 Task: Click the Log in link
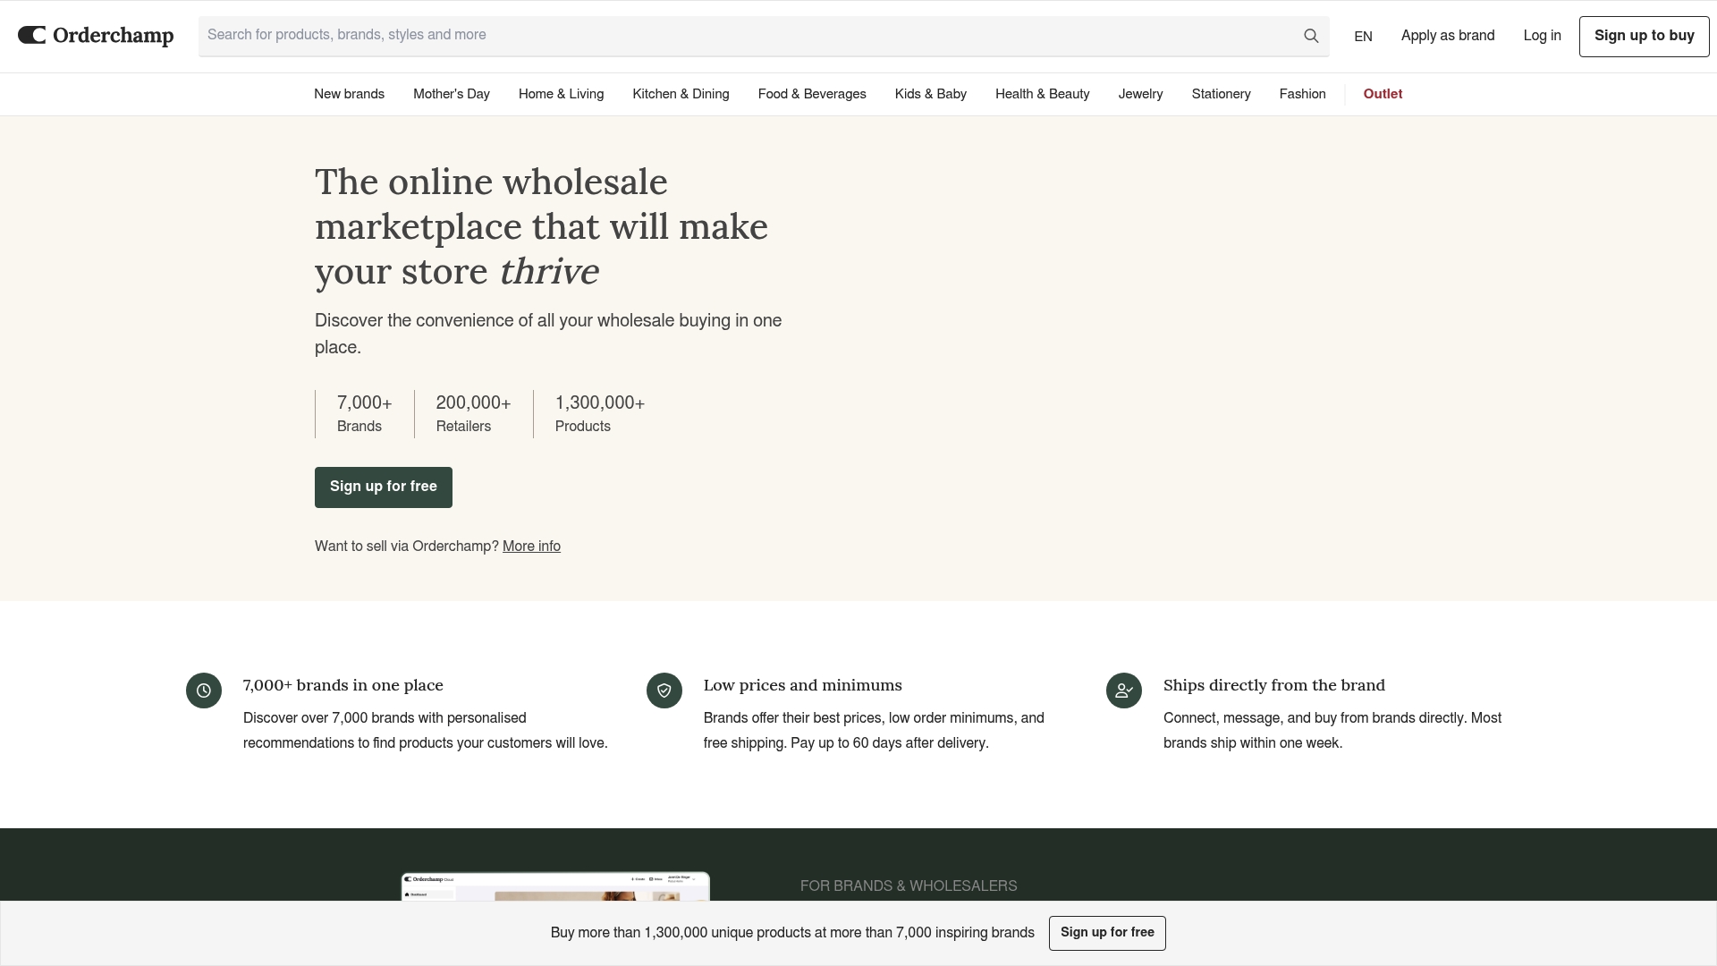(x=1542, y=36)
